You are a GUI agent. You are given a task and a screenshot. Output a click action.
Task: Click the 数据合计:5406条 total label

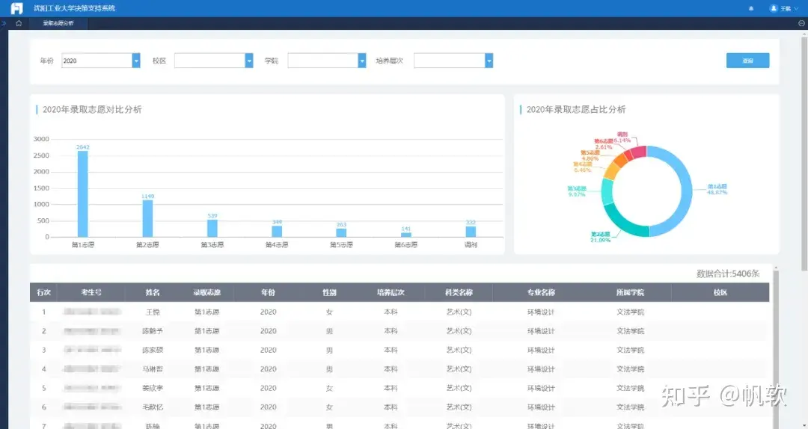(x=728, y=274)
